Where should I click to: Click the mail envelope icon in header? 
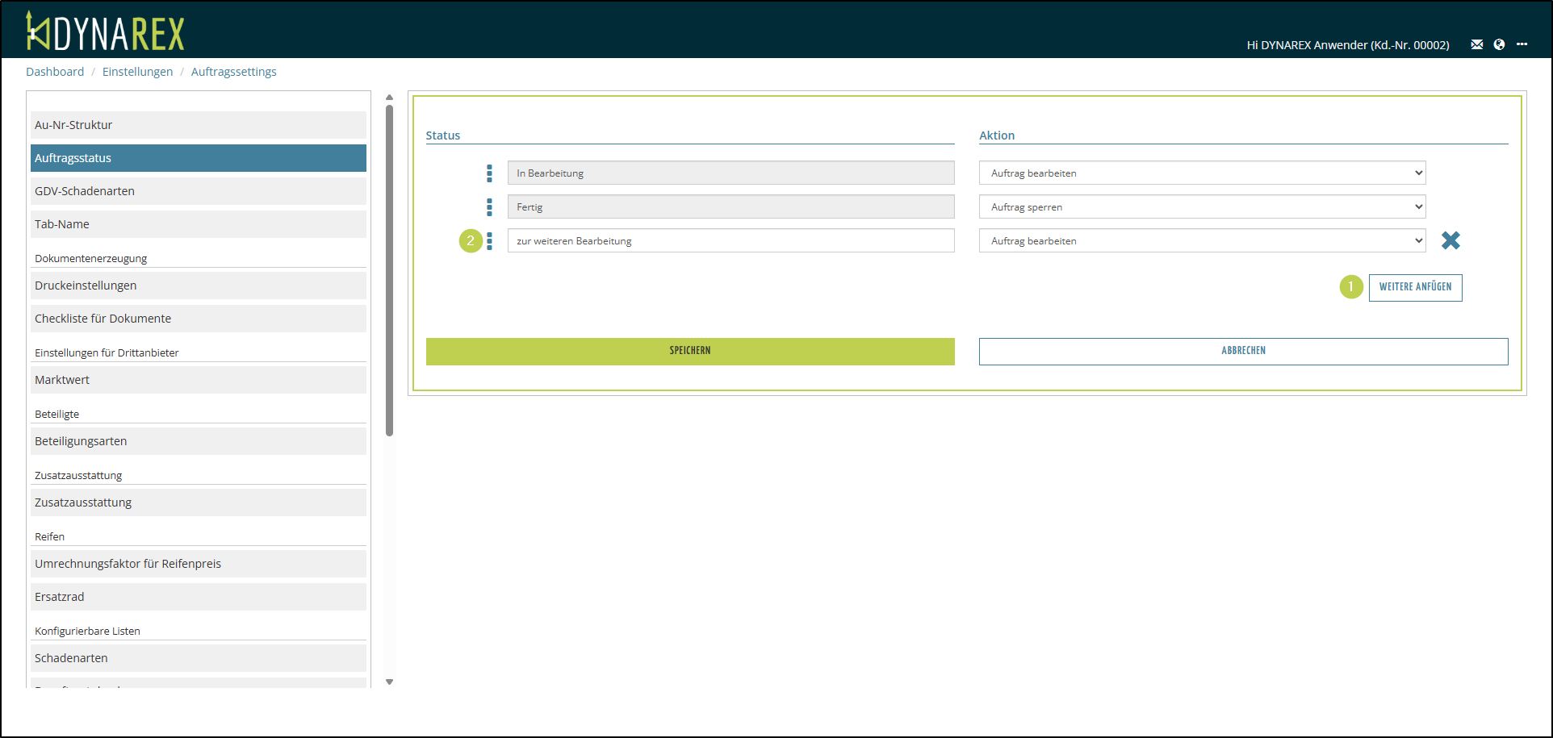1476,44
